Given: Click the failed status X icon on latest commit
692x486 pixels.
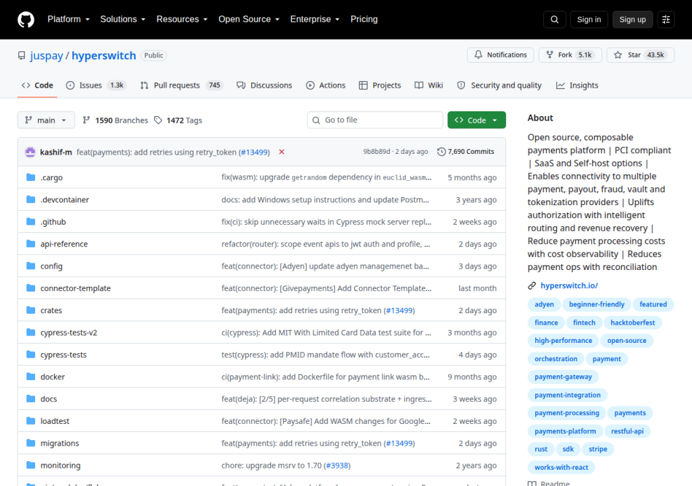Looking at the screenshot, I should pyautogui.click(x=282, y=152).
